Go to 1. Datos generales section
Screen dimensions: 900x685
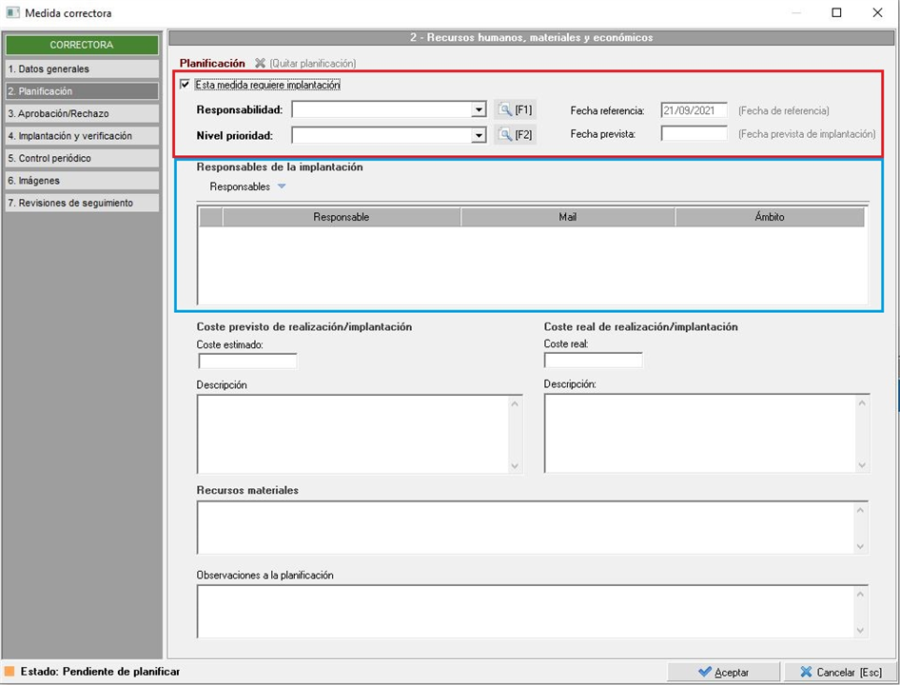click(x=81, y=69)
